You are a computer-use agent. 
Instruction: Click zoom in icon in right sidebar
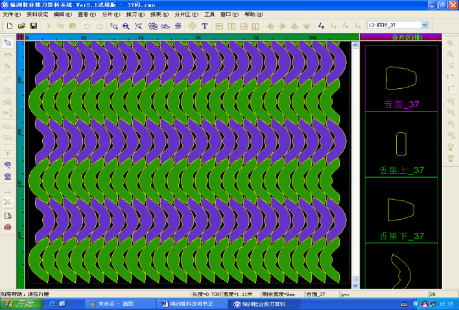coord(450,43)
